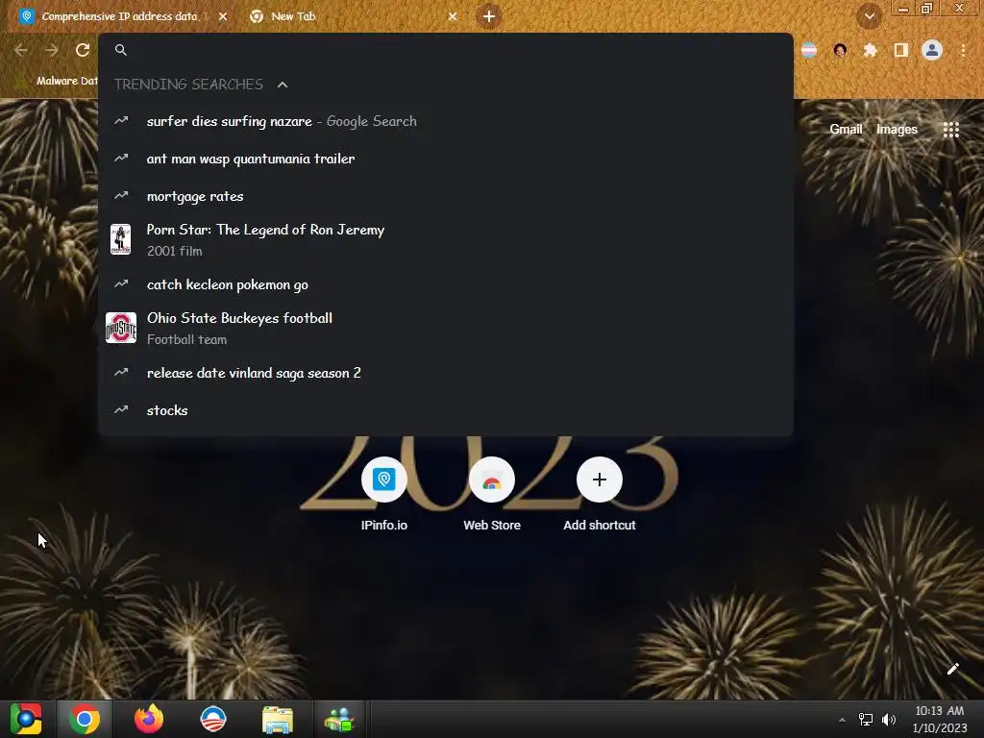The width and height of the screenshot is (984, 738).
Task: Go forward with the forward arrow
Action: pos(52,50)
